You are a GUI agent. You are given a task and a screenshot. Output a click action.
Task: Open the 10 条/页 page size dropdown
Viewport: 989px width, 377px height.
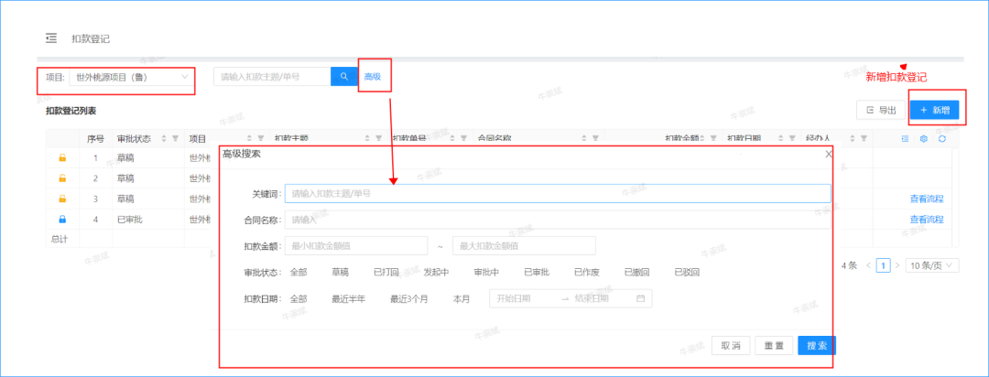tap(932, 265)
